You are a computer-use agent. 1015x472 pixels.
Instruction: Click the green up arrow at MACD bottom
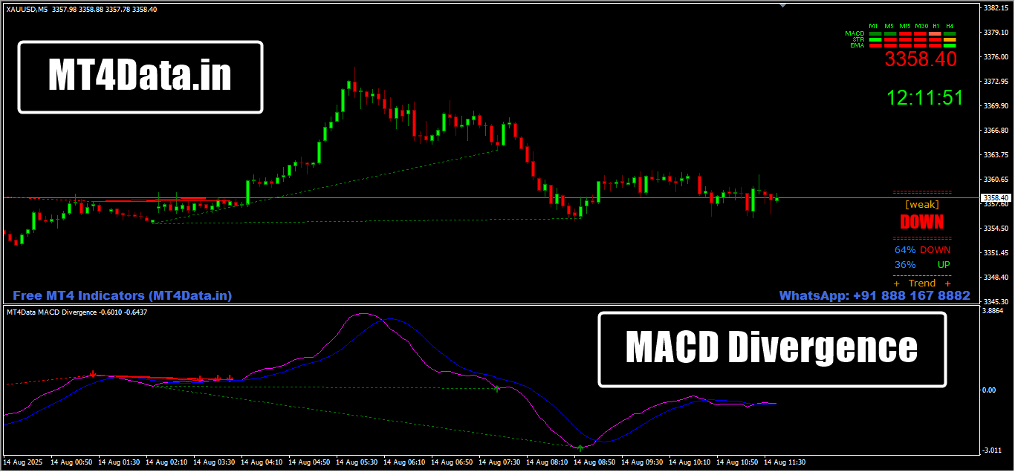pos(580,448)
